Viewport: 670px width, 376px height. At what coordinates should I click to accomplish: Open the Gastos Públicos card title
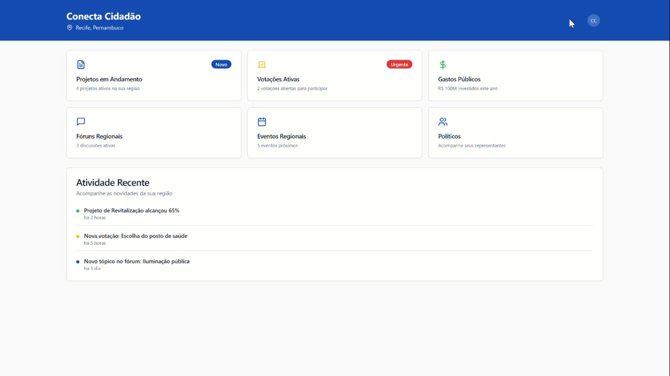pyautogui.click(x=459, y=79)
